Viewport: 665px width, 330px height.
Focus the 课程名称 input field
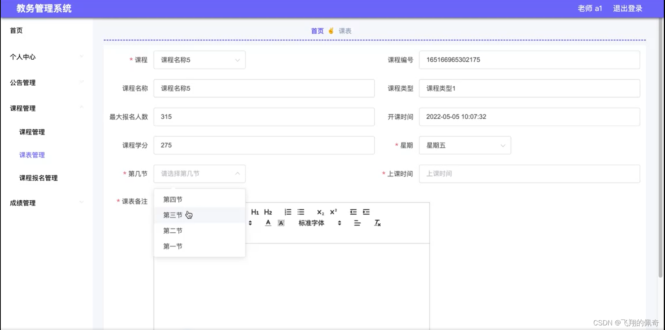(264, 88)
